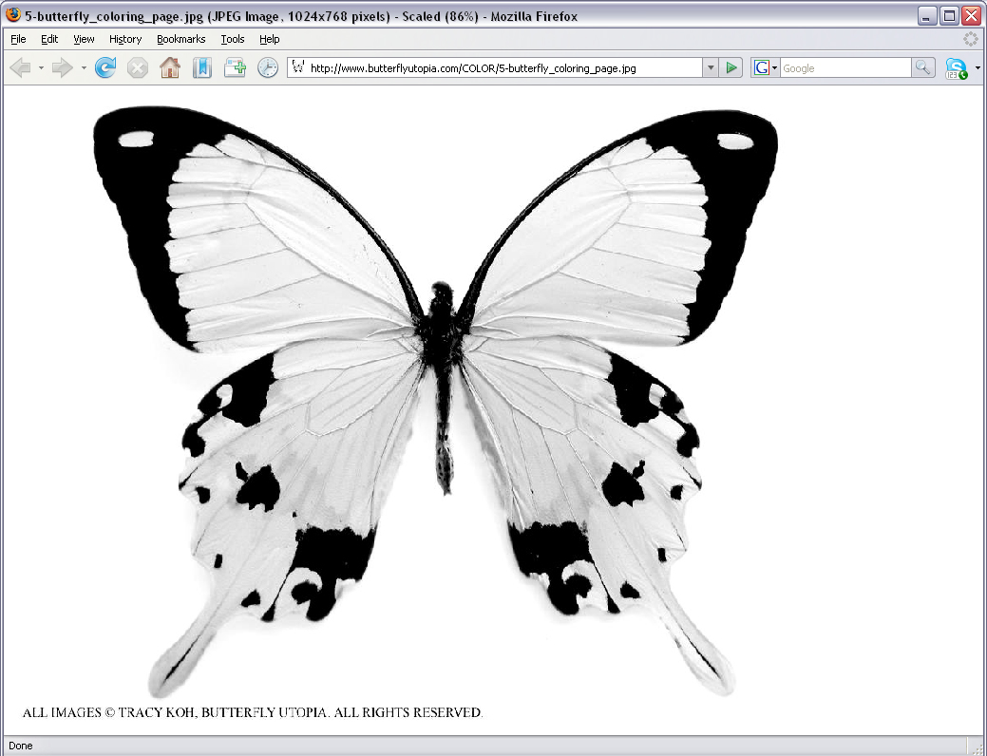
Task: Expand the address bar URL dropdown
Action: (710, 67)
